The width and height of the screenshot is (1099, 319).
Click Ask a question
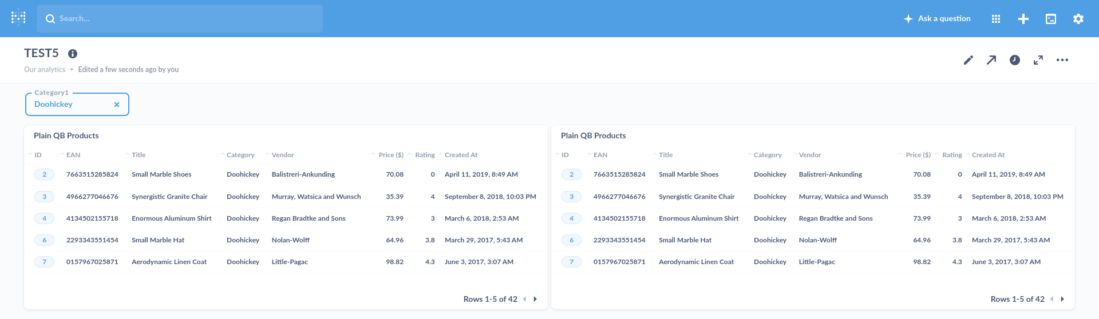(937, 19)
